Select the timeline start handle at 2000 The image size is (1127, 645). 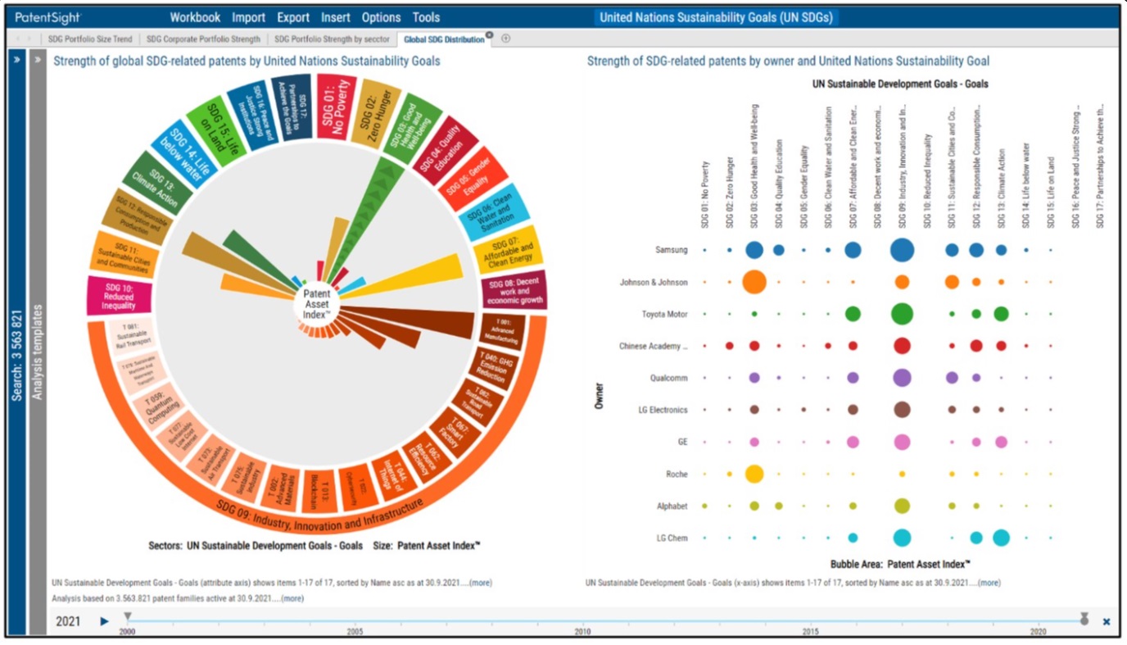[127, 616]
